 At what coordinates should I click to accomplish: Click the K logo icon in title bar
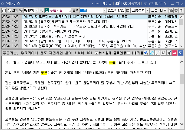click(117, 4)
